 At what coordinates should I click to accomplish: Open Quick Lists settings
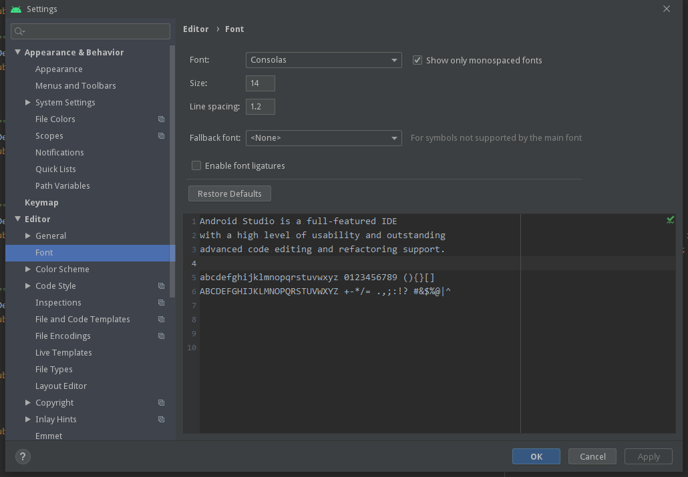click(x=55, y=169)
